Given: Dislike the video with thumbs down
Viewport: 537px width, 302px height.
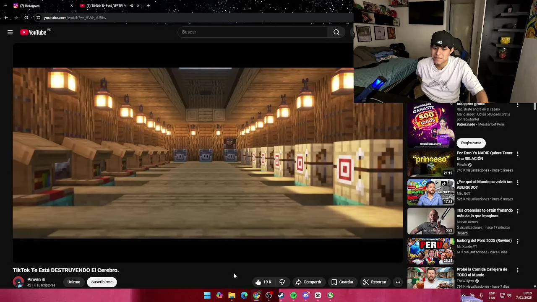Looking at the screenshot, I should click(x=282, y=282).
